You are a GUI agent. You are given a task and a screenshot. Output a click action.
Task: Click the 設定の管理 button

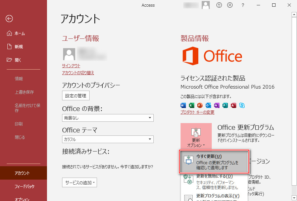tap(76, 96)
